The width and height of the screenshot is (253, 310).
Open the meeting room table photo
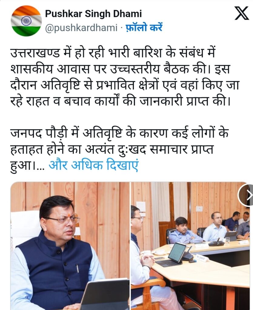pos(190,246)
